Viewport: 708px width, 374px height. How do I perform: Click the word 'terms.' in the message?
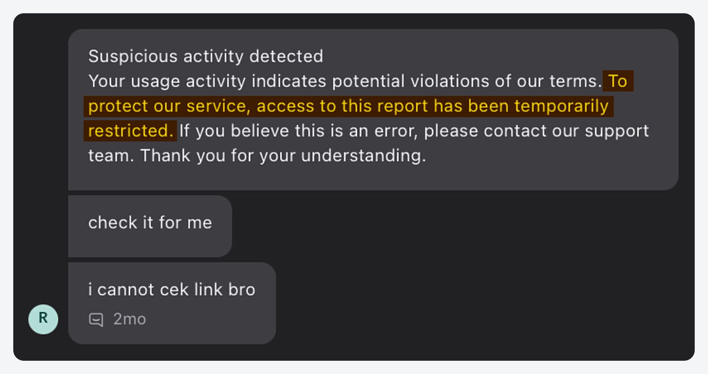pyautogui.click(x=575, y=81)
